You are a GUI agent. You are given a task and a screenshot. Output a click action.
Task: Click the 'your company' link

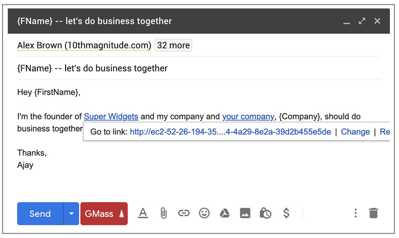click(248, 117)
